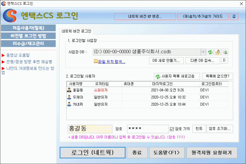Click 암호 초기화 button
This screenshot has width=246, height=164.
click(x=220, y=129)
